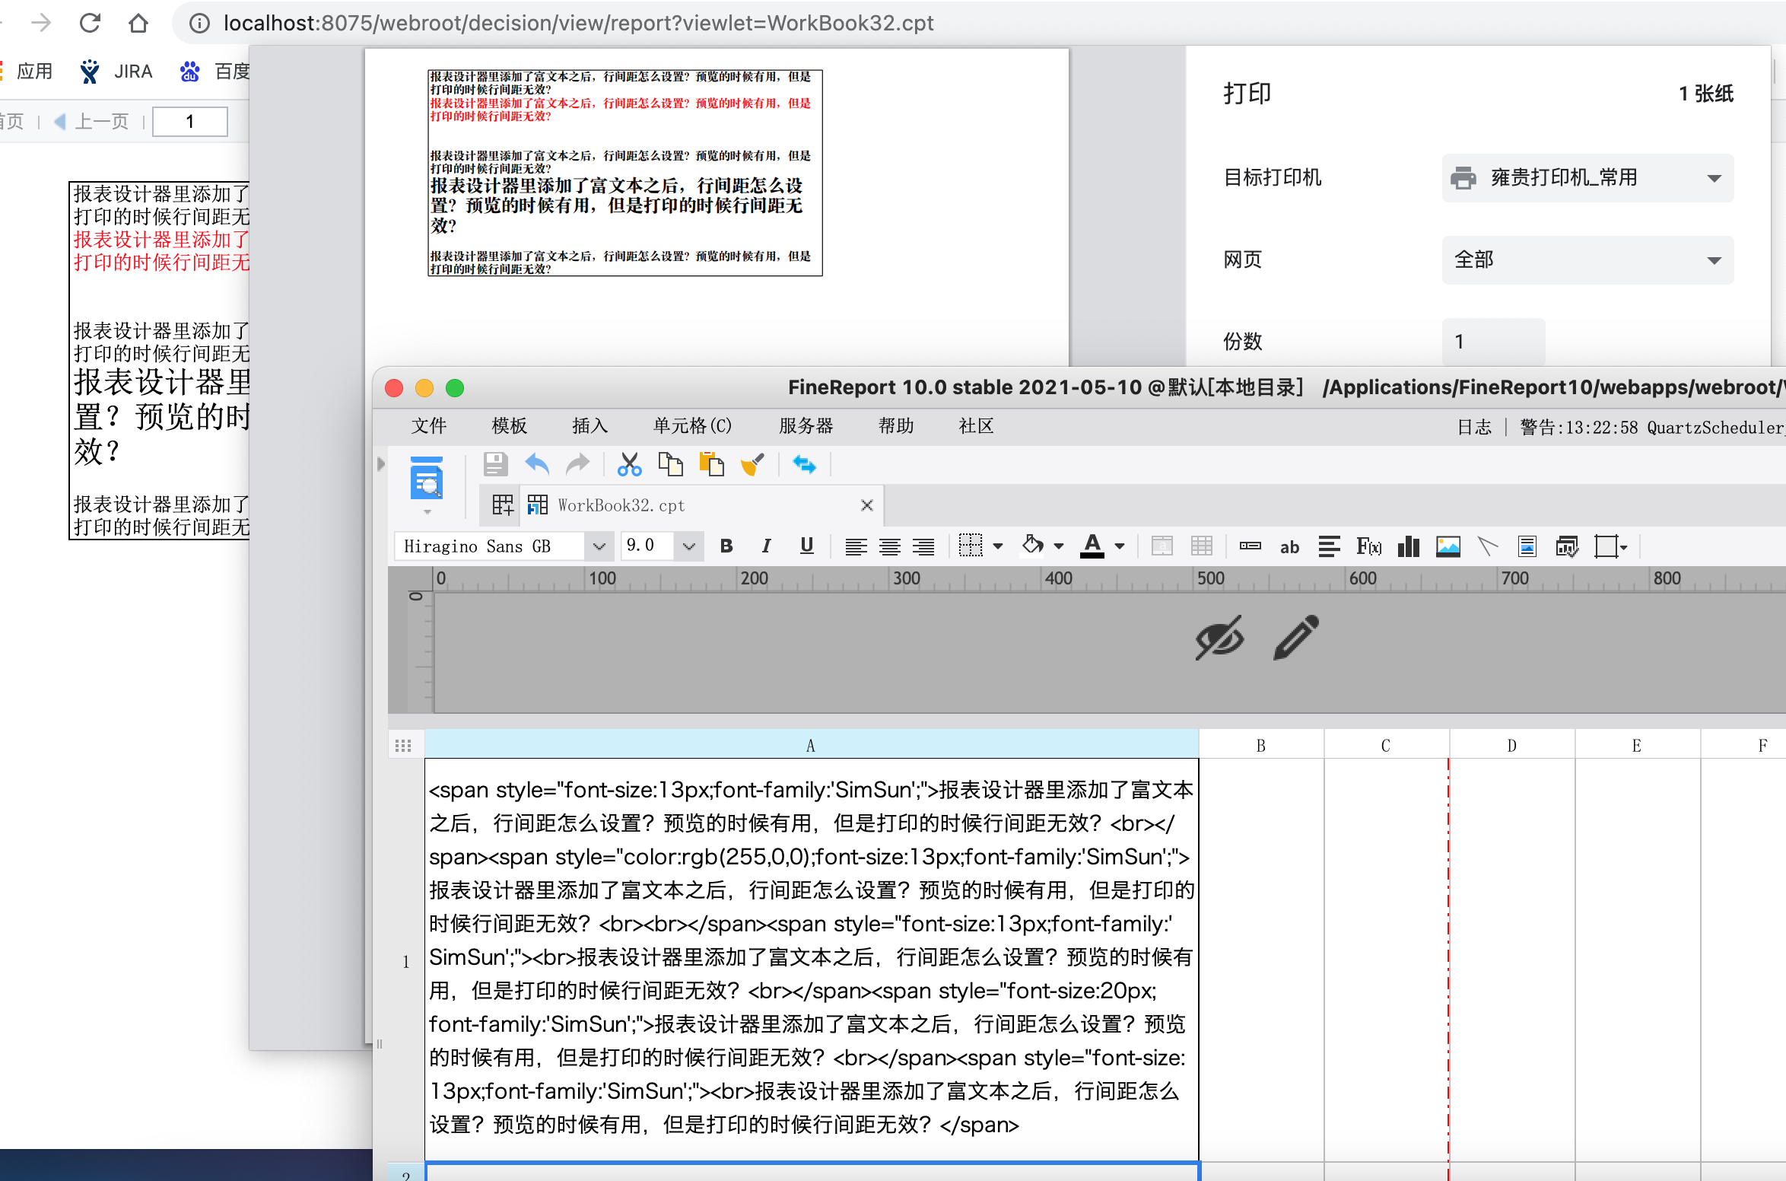
Task: Open the square frame dropdown icon
Action: point(1610,546)
